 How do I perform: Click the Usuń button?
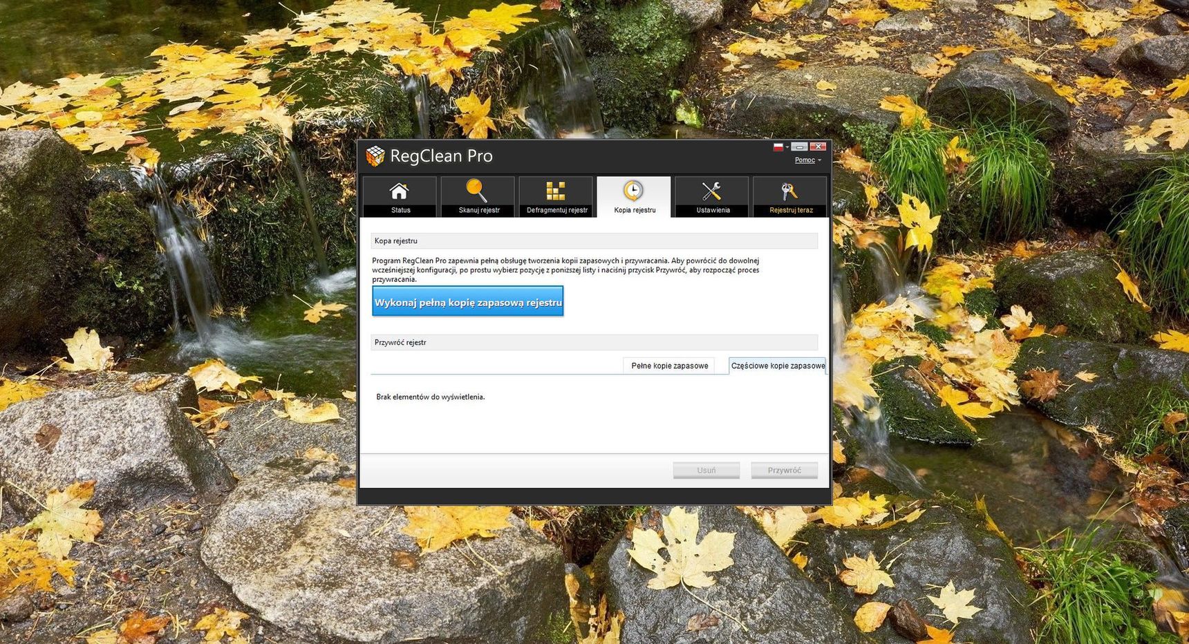(x=706, y=471)
